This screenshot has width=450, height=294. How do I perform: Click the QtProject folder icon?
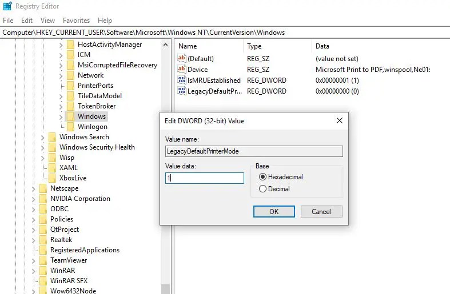pyautogui.click(x=43, y=229)
